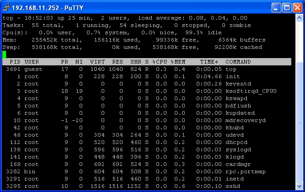Screen dimensions: 305x192
Task: Click the %CPU column header
Action: pos(160,62)
